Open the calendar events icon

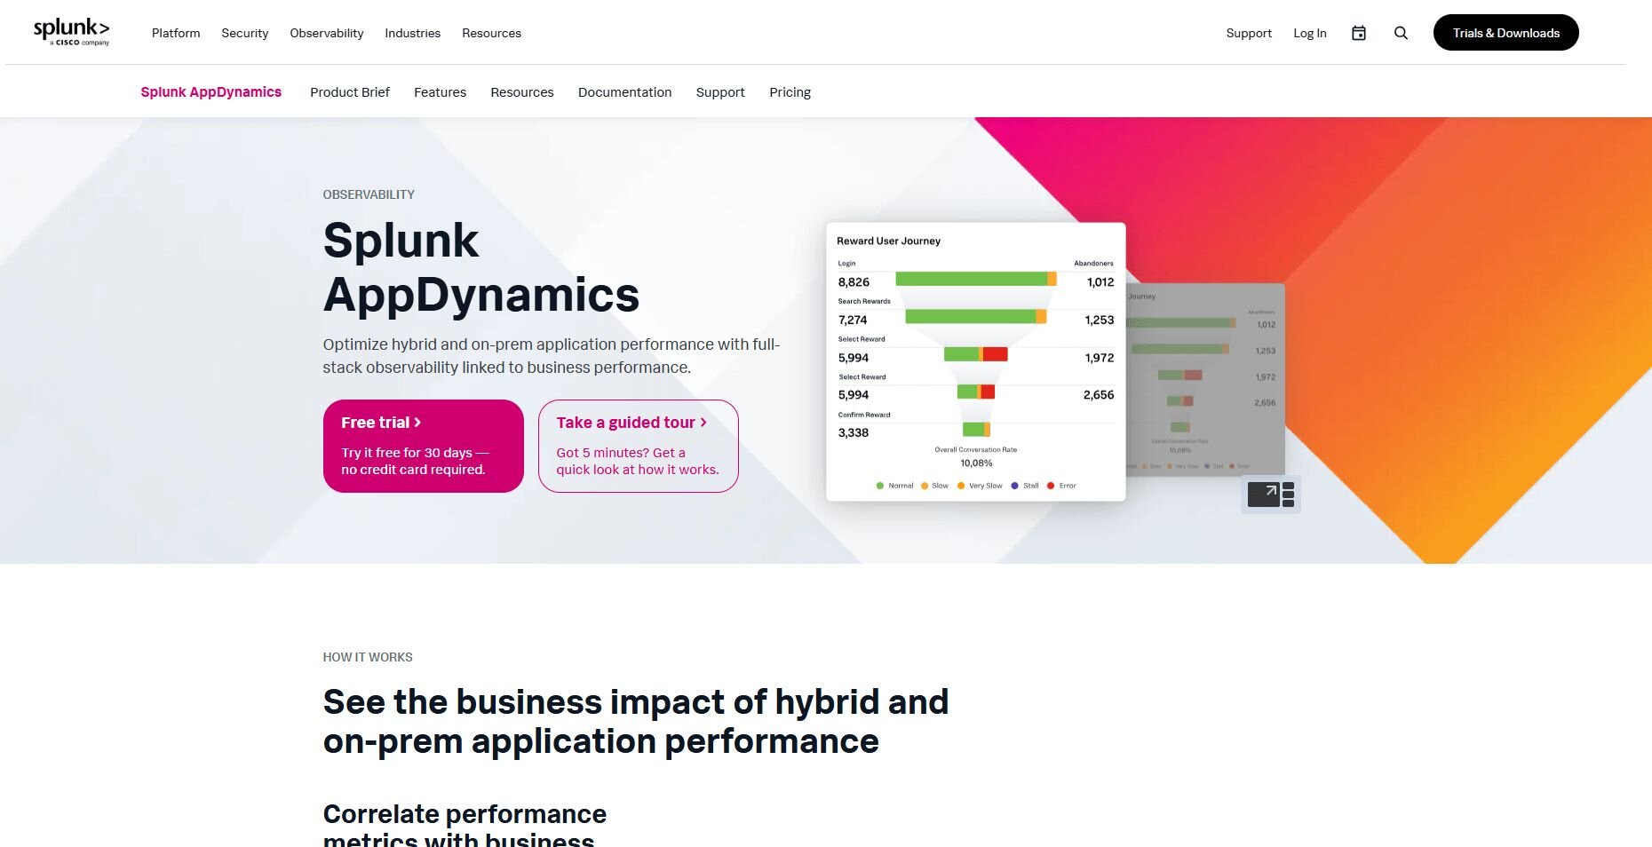[x=1358, y=33]
